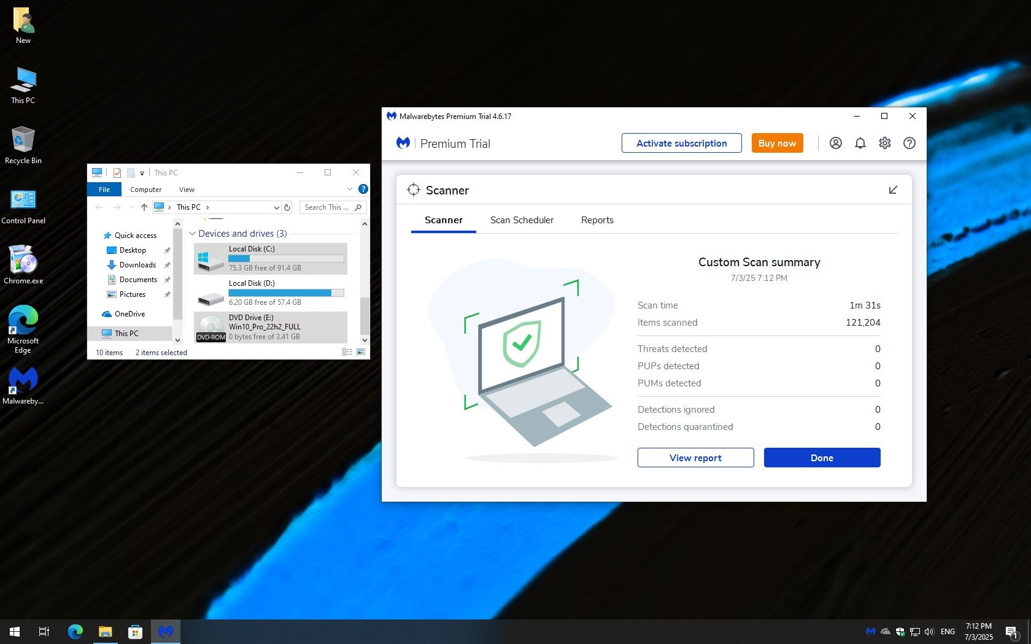Select the Chrome.exe desktop icon
Screen dimensions: 1031x644
click(x=23, y=265)
